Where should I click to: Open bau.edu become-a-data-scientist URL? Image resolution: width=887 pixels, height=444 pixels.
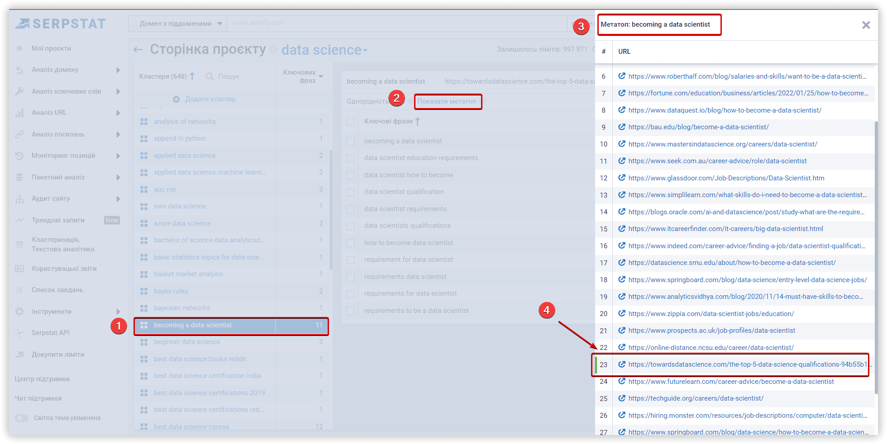point(698,127)
